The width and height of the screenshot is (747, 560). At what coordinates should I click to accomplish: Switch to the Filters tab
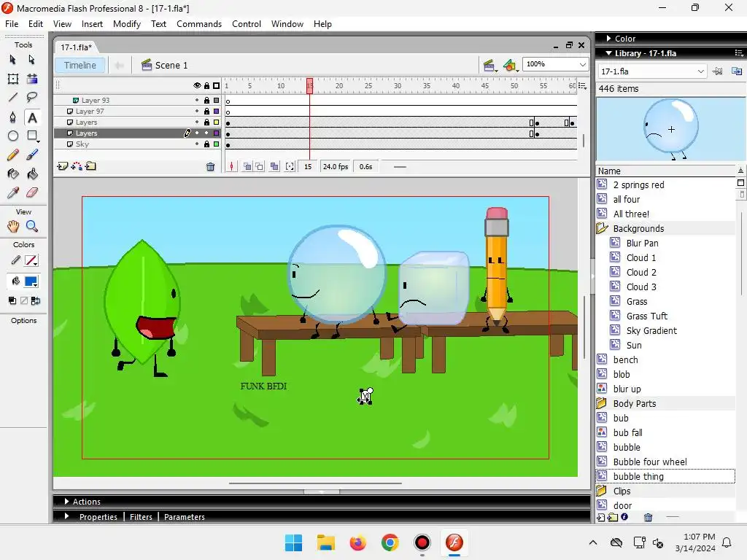(x=141, y=517)
